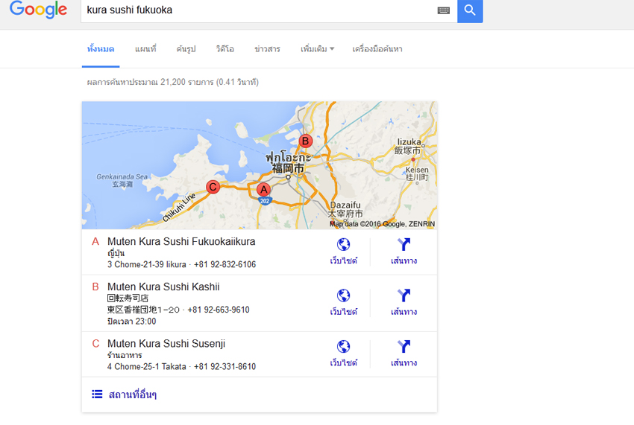Click the Google logo
Screen dimensions: 634x425
[x=38, y=10]
